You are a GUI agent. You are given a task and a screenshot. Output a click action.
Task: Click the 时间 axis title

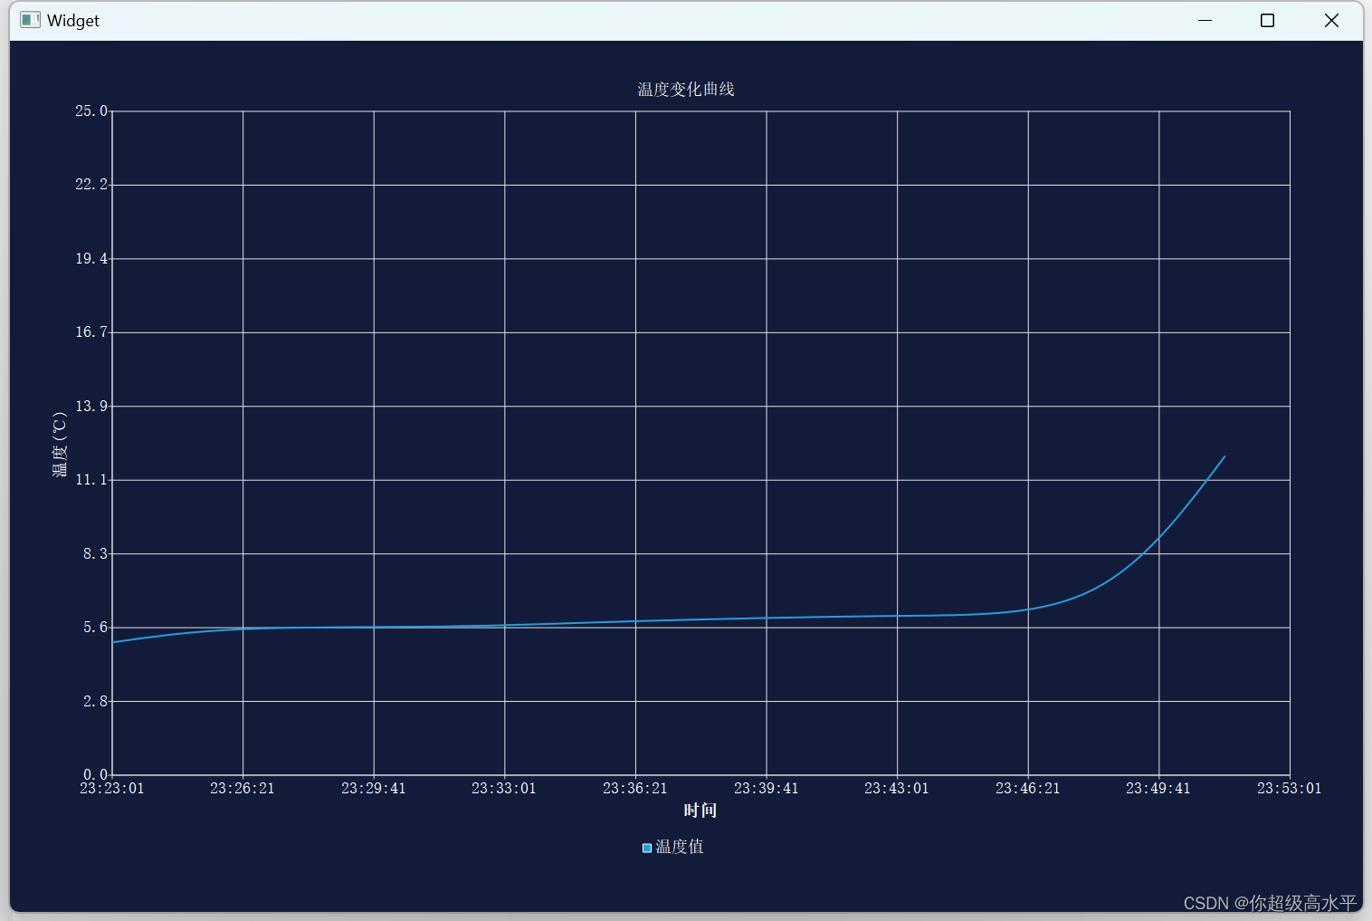coord(700,810)
